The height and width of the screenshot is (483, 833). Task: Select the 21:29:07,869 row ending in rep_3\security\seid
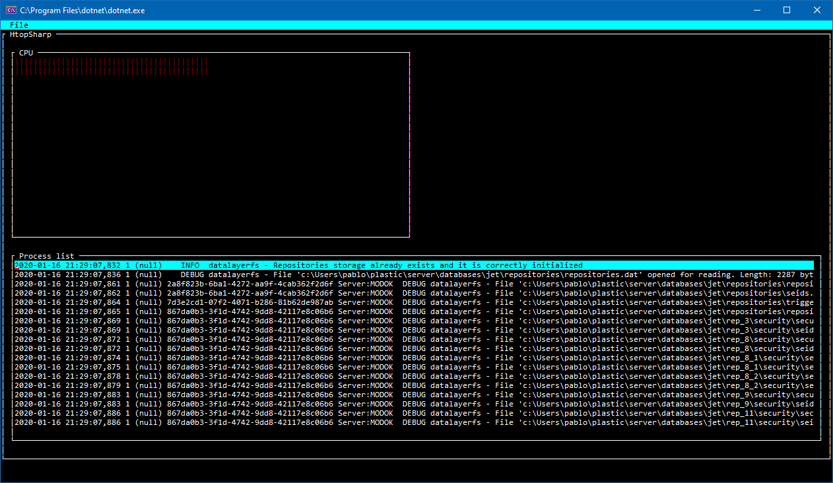coord(414,330)
